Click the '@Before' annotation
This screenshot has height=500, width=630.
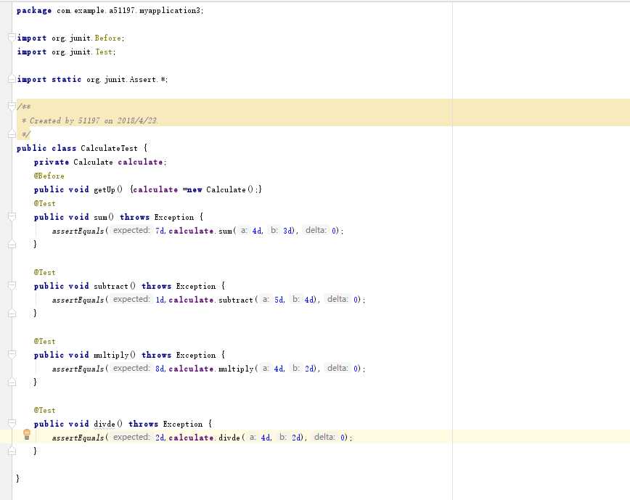click(x=49, y=176)
